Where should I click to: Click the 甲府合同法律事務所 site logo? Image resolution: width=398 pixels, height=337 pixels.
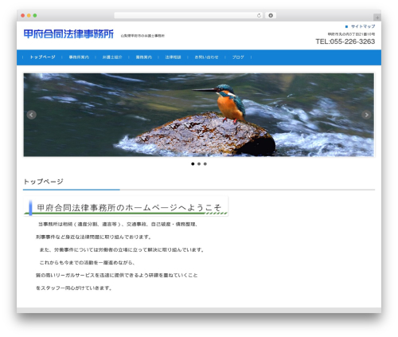[x=68, y=34]
